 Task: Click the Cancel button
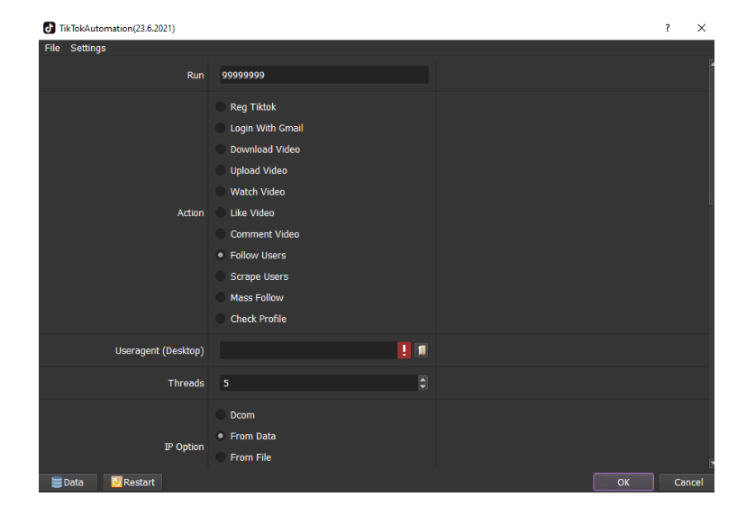point(687,482)
